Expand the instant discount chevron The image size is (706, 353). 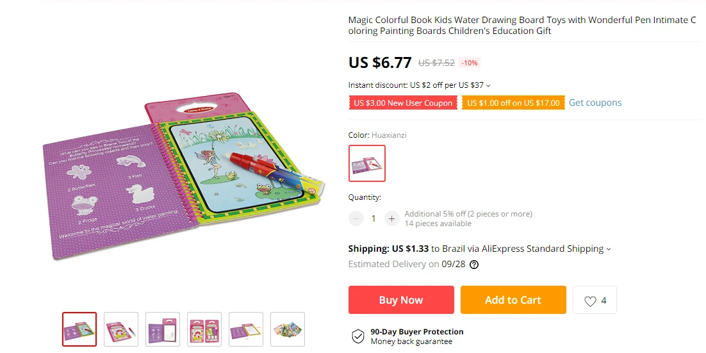click(x=489, y=86)
